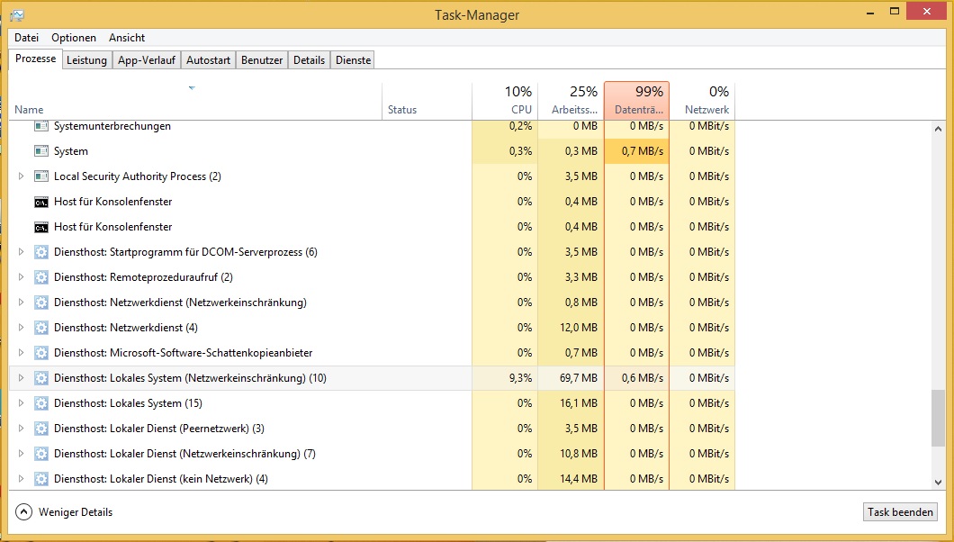Click the Task-Manager title bar icon
Image resolution: width=954 pixels, height=542 pixels.
click(16, 15)
